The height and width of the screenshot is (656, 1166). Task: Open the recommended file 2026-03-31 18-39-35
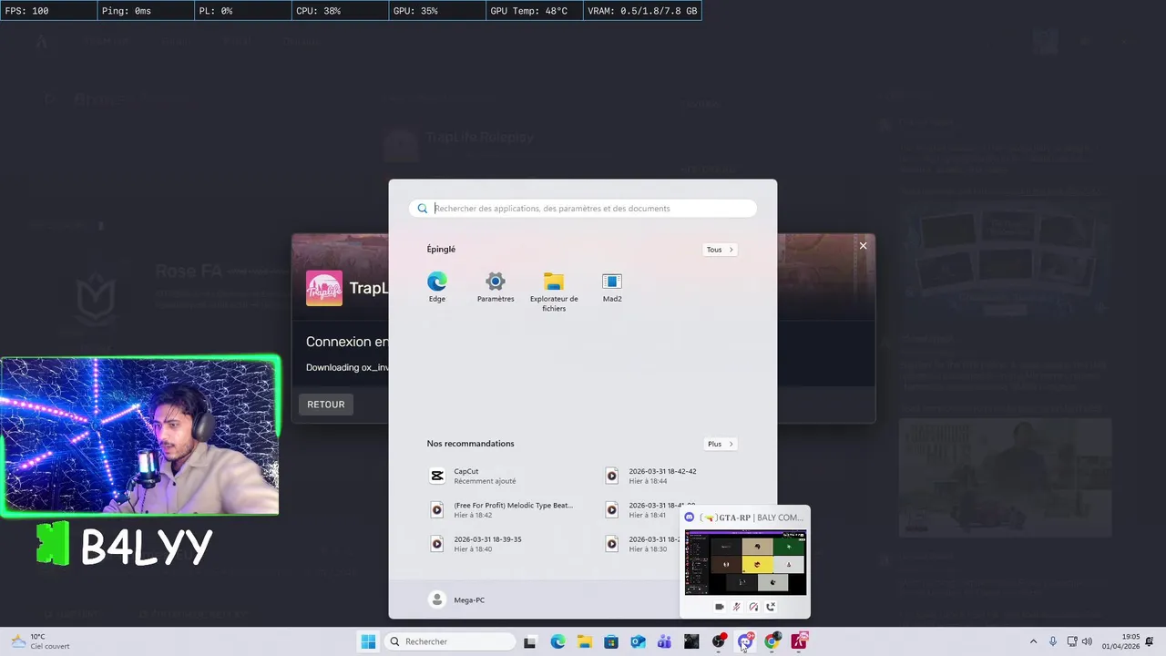[476, 543]
